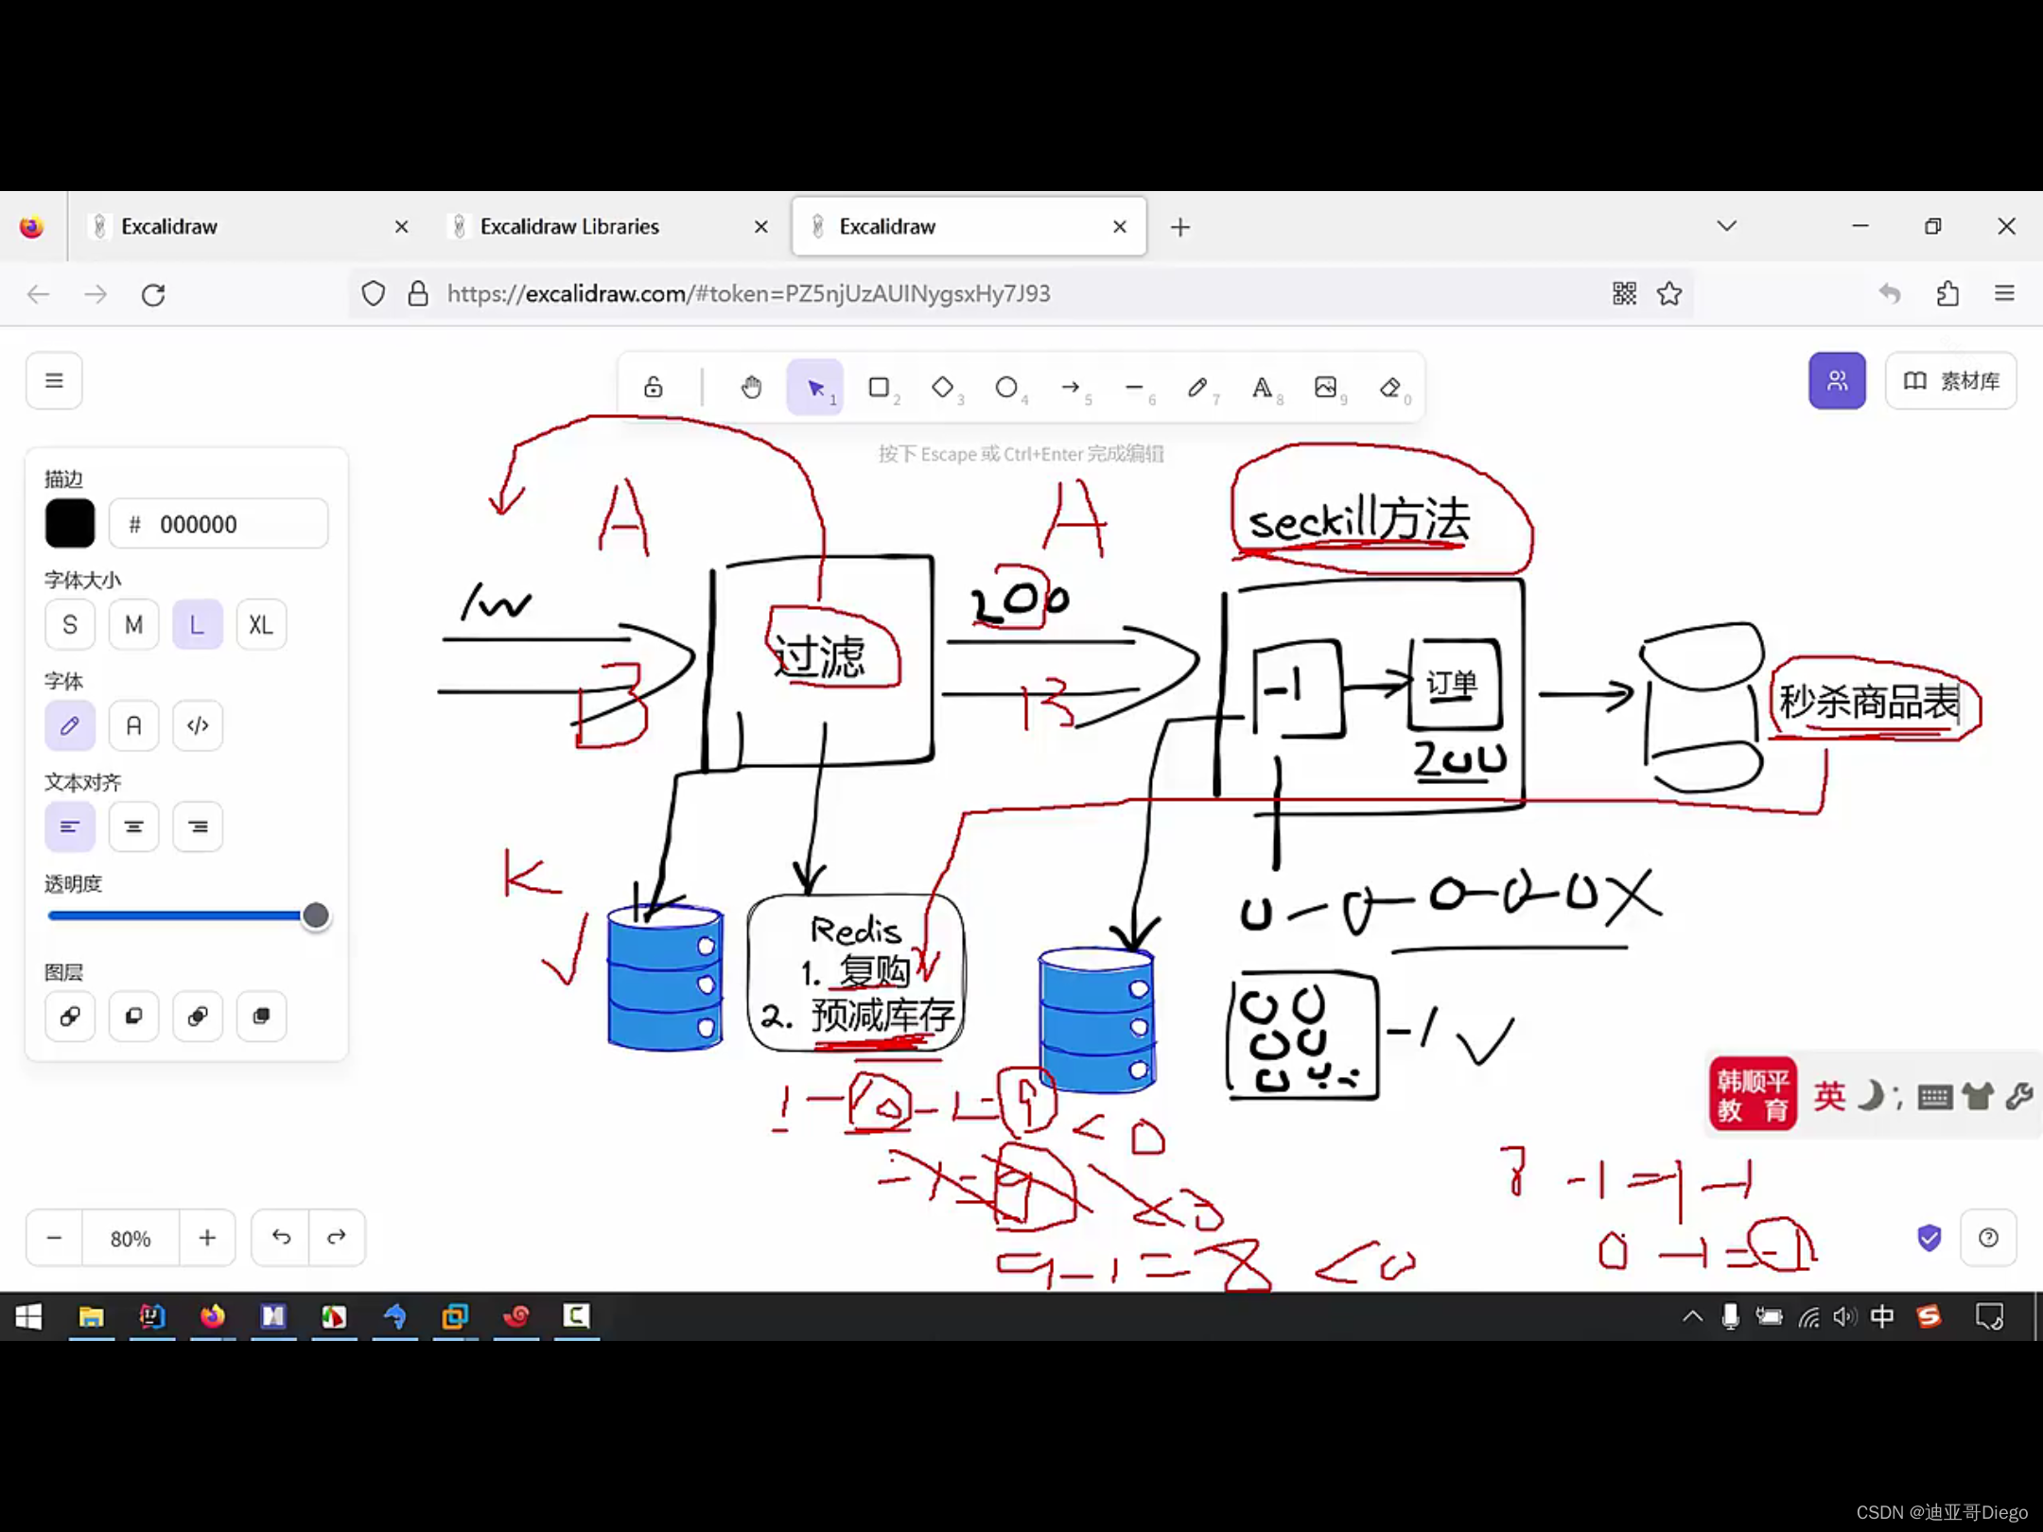
Task: Zoom in with the plus button
Action: coord(207,1238)
